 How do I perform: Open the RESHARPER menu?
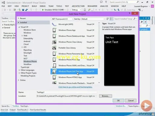tap(92, 6)
